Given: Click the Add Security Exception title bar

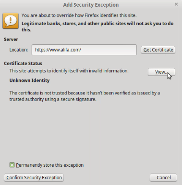Looking at the screenshot, I should (x=91, y=5).
